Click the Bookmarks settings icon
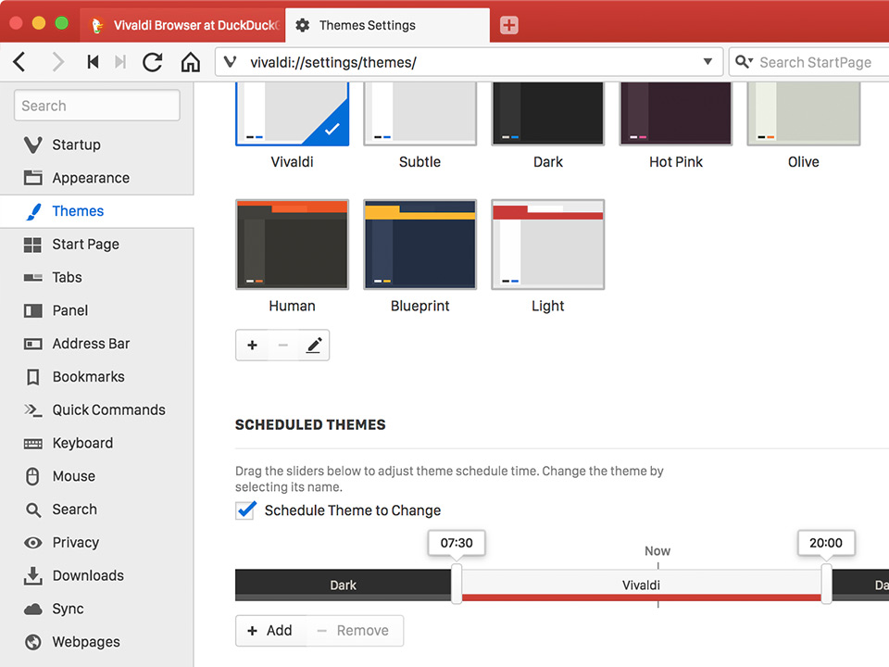This screenshot has width=889, height=667. (x=33, y=377)
